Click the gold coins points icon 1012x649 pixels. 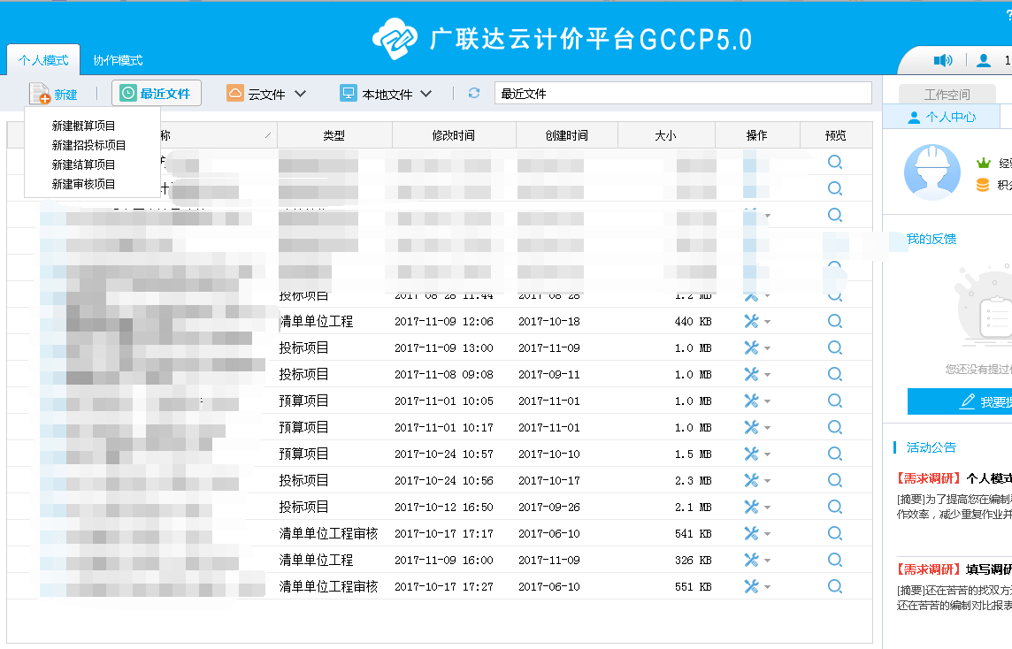tap(982, 185)
